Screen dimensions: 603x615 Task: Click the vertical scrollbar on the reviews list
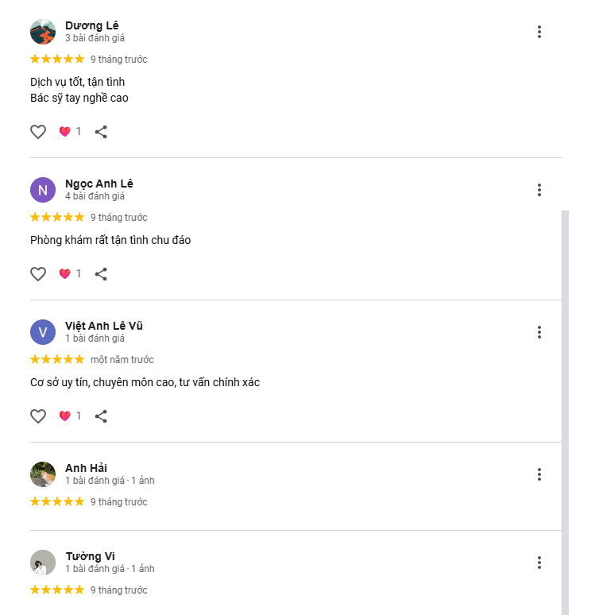pos(566,397)
